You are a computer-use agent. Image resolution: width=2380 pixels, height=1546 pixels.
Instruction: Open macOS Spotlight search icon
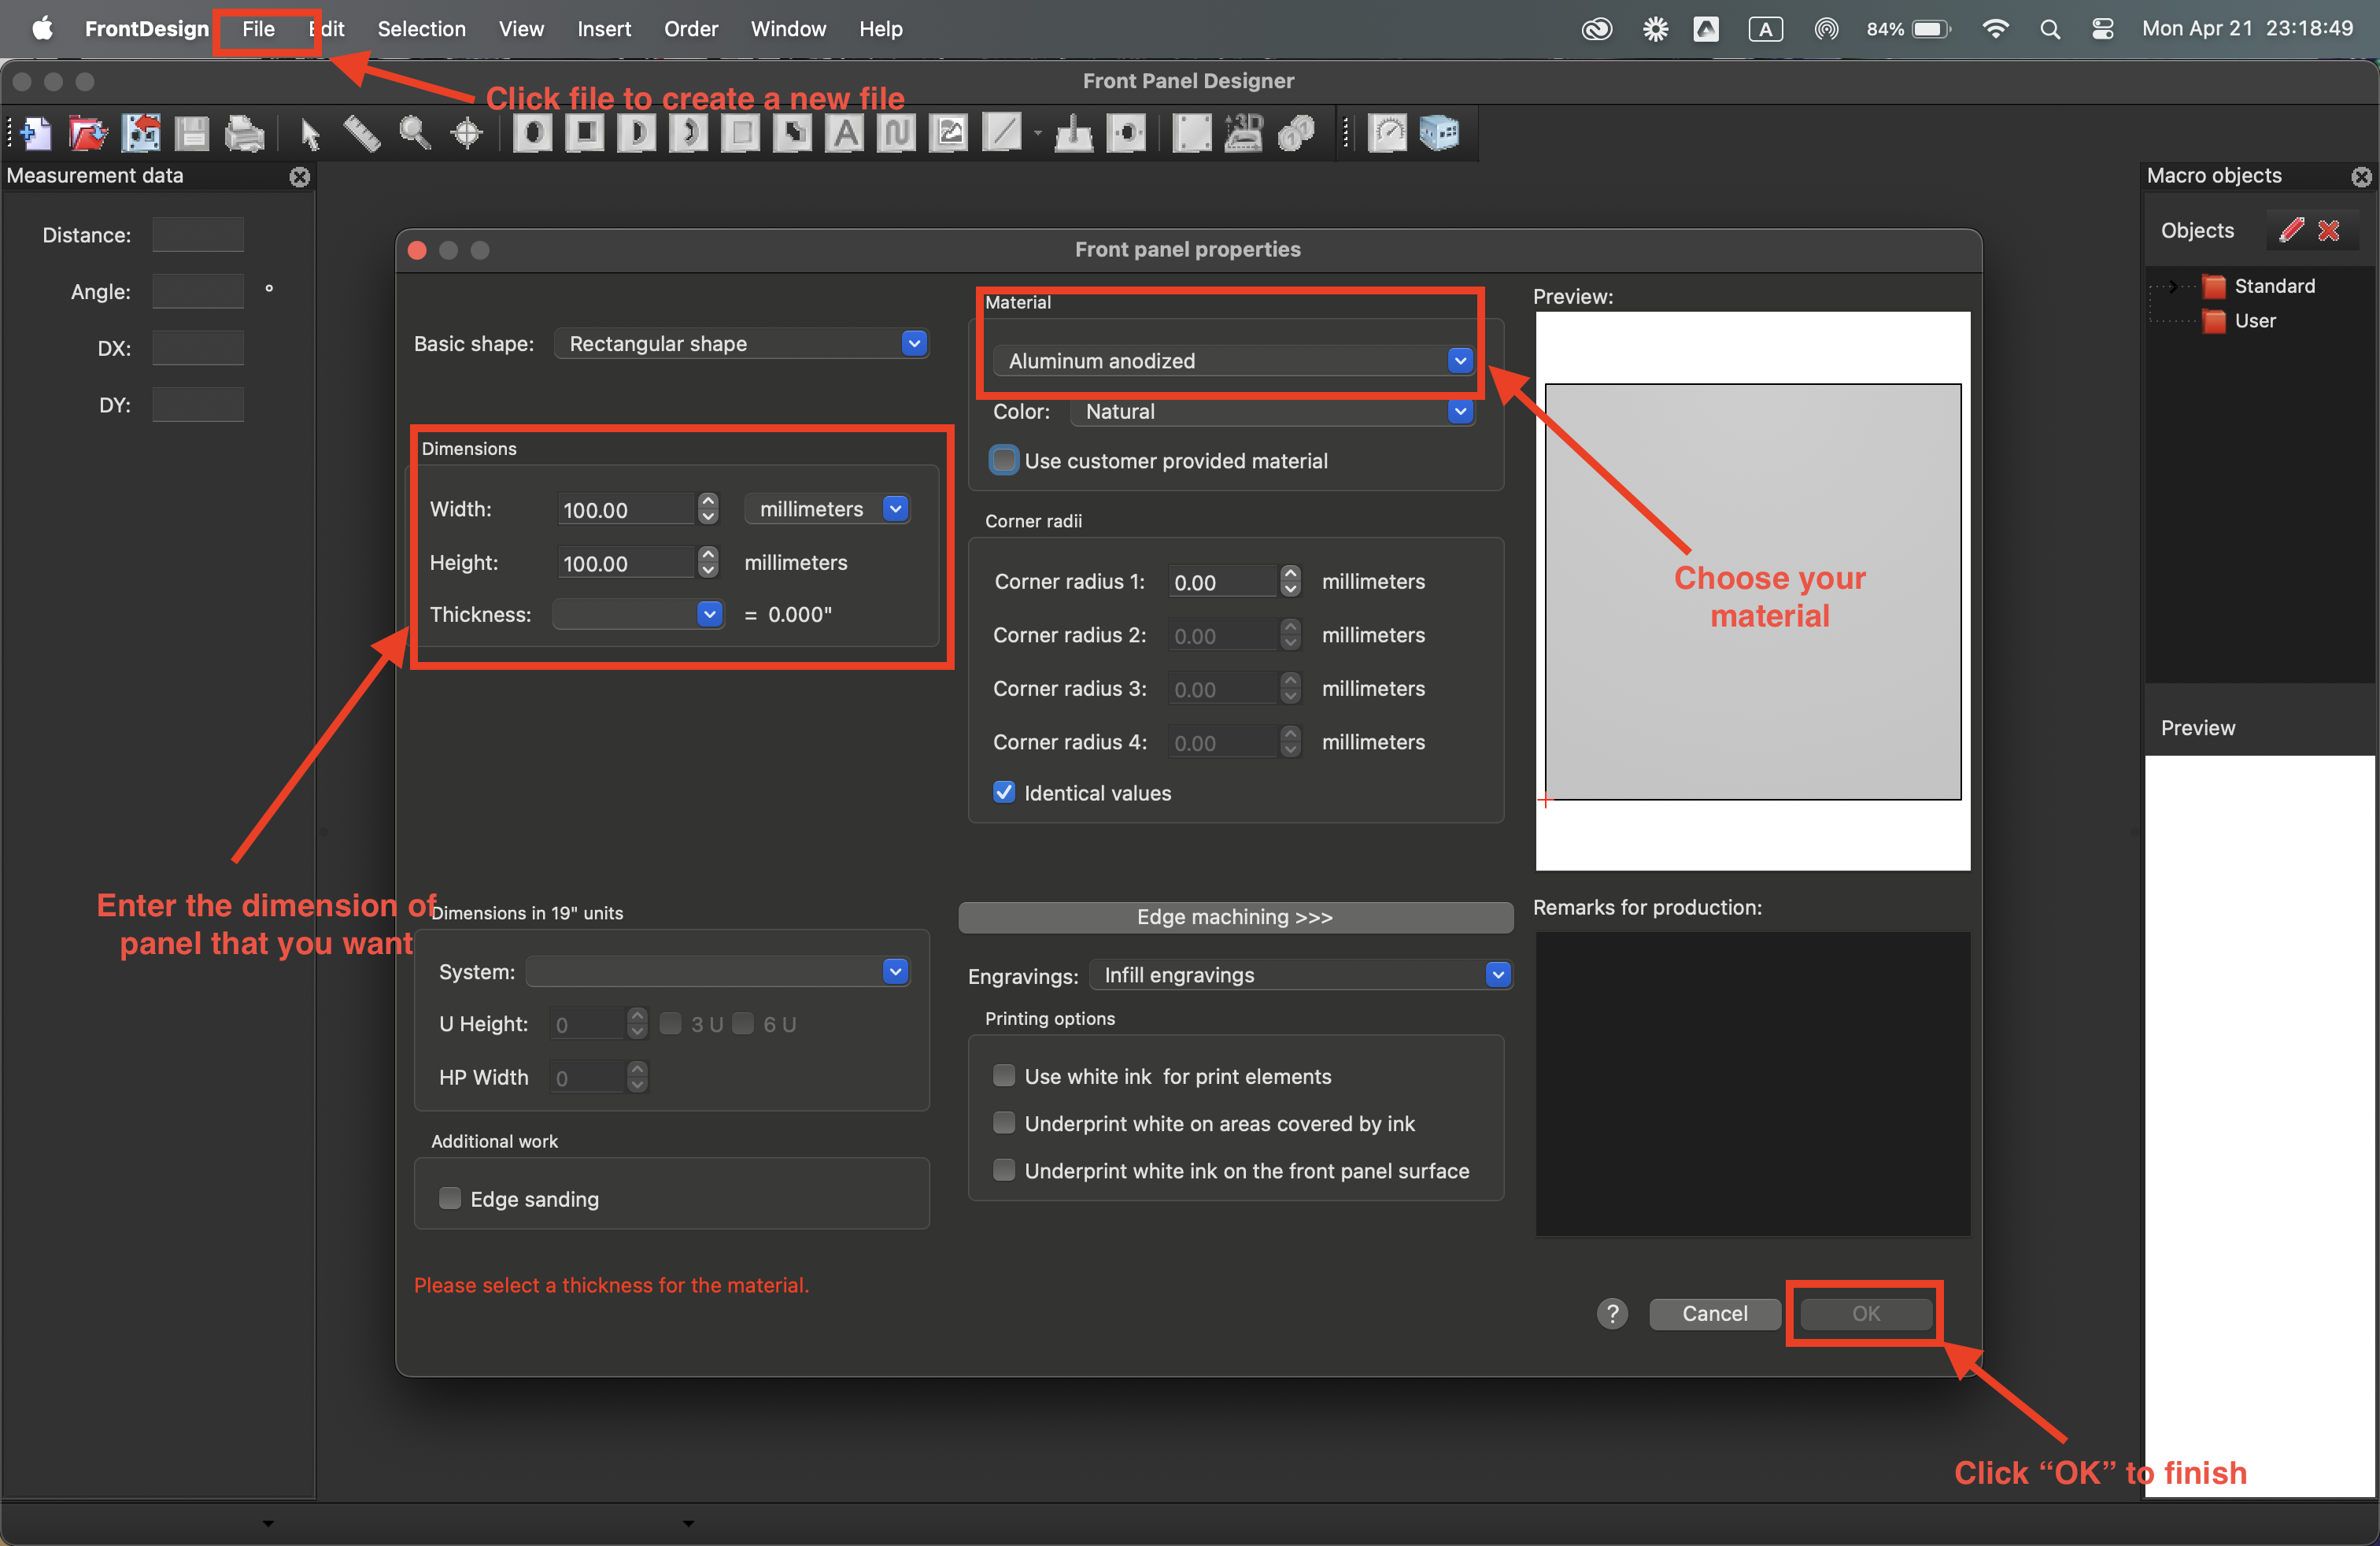[x=2050, y=29]
